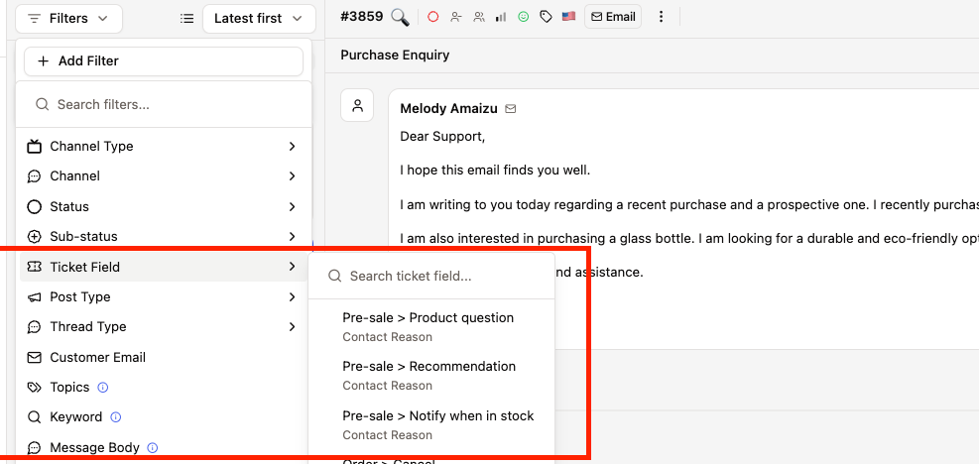This screenshot has width=979, height=464.
Task: Click the list view icon beside Latest first
Action: click(x=186, y=19)
